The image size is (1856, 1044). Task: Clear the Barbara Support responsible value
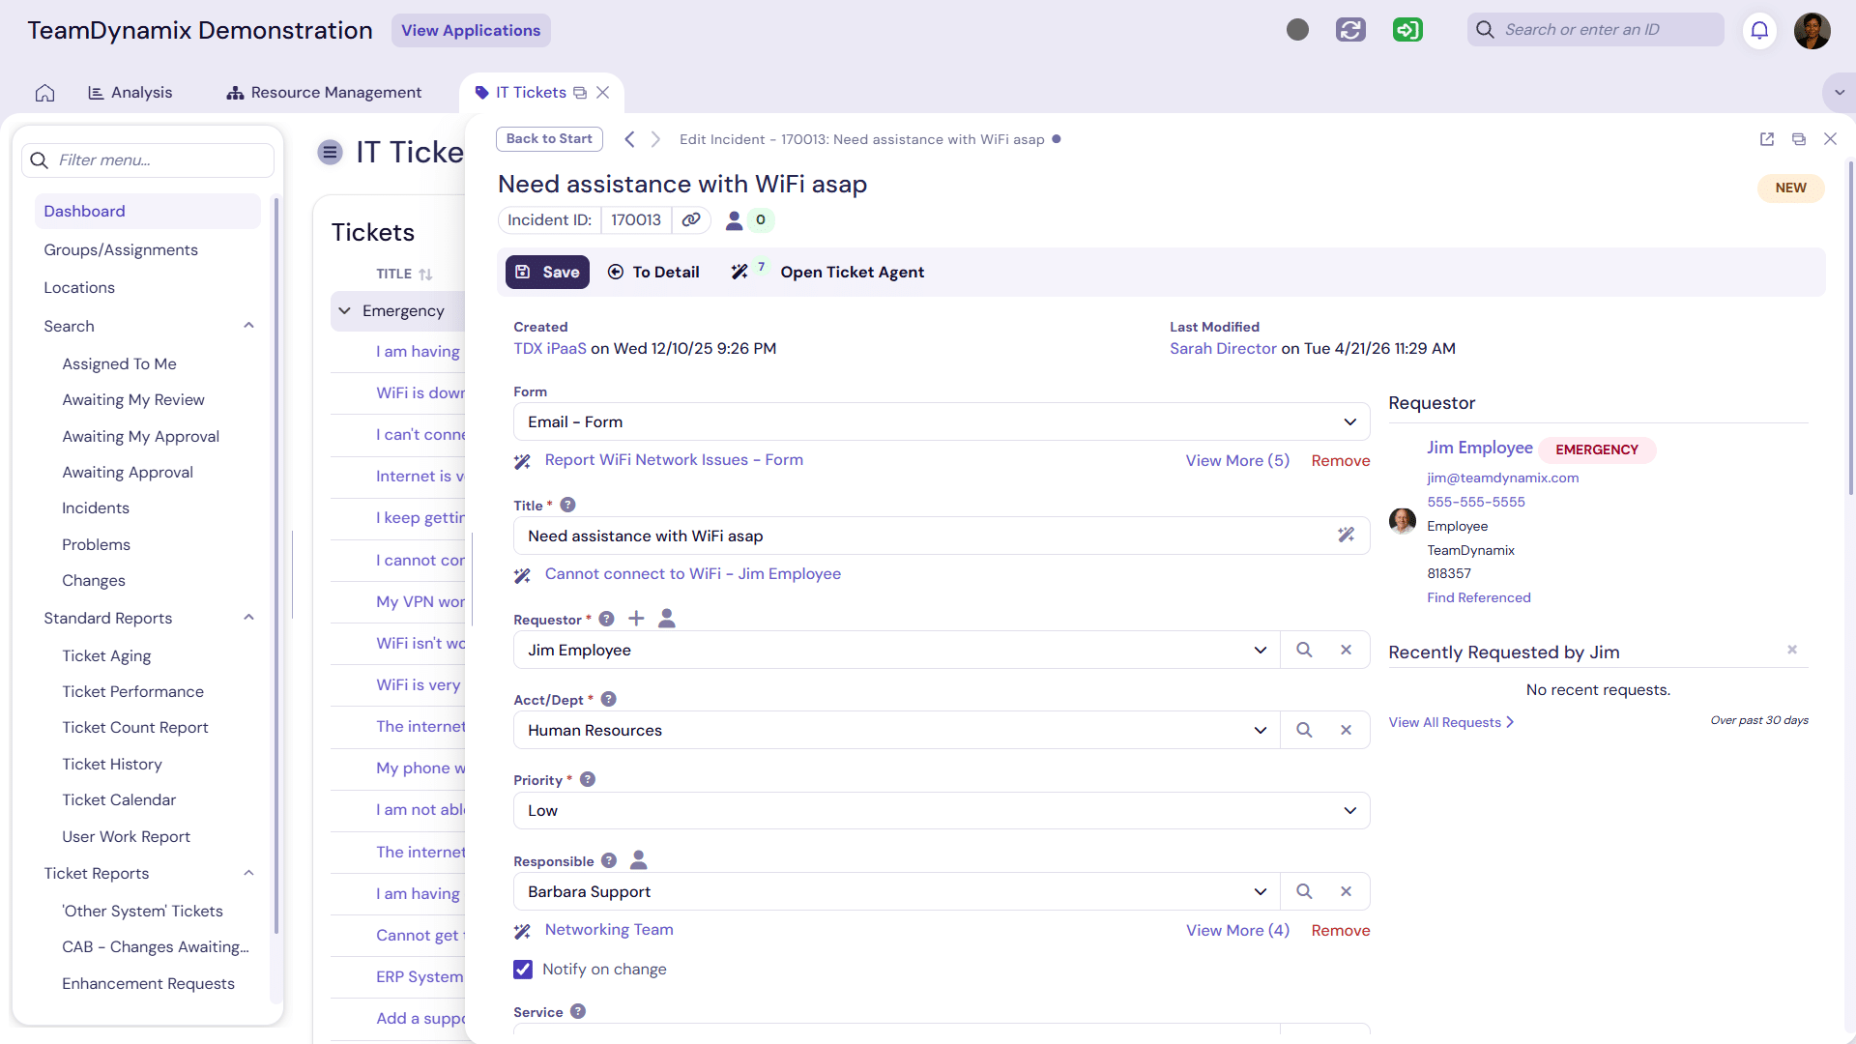(x=1346, y=891)
